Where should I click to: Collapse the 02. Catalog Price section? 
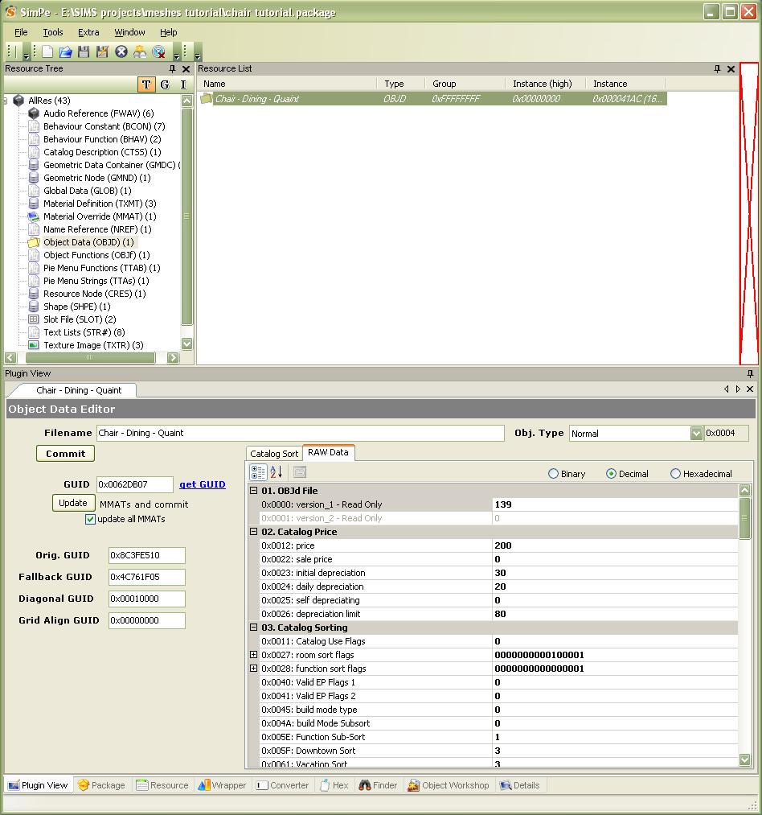[253, 531]
